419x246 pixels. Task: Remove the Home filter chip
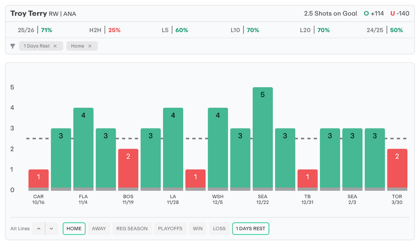pos(90,46)
